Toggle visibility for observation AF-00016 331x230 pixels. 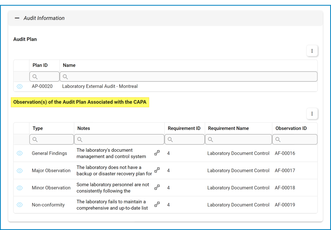[x=20, y=153]
